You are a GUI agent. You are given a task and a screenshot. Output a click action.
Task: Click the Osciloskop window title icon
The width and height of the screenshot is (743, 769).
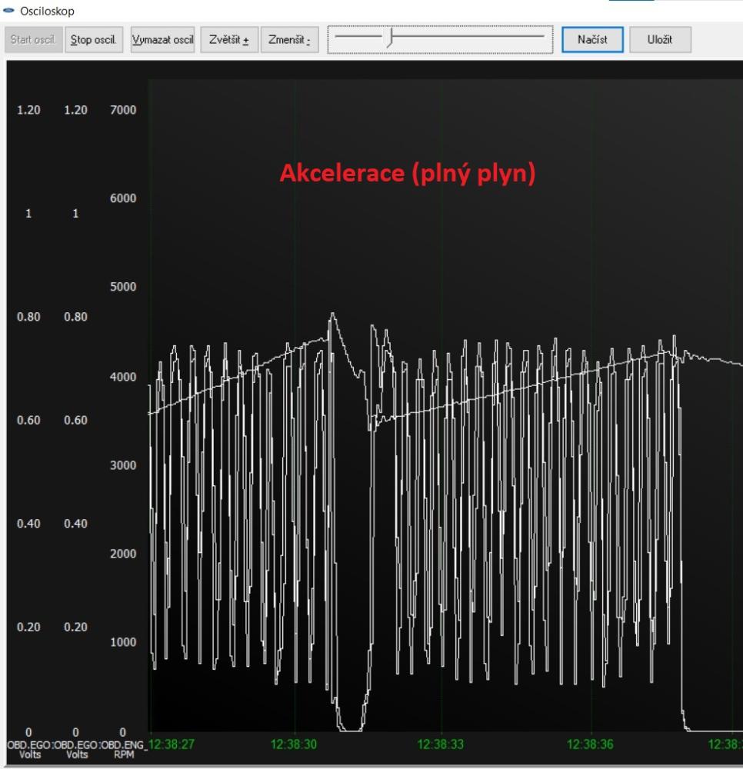9,11
